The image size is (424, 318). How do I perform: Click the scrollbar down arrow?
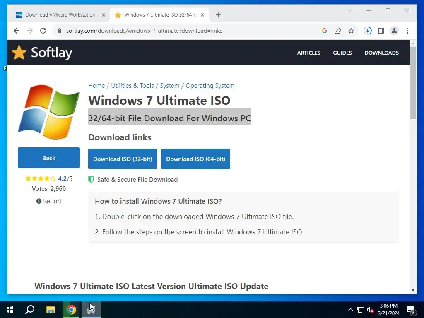[413, 290]
